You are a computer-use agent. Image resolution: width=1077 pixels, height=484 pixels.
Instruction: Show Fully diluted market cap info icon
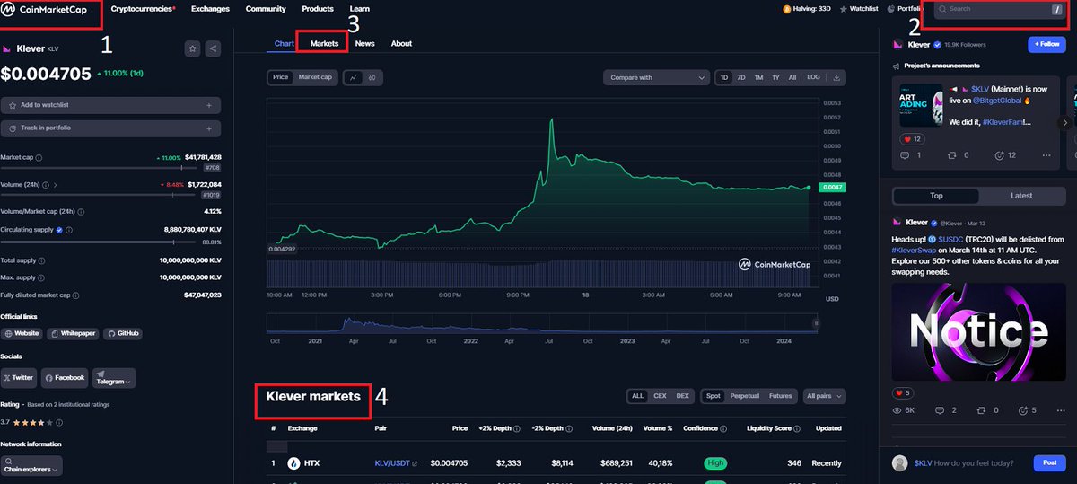point(76,295)
